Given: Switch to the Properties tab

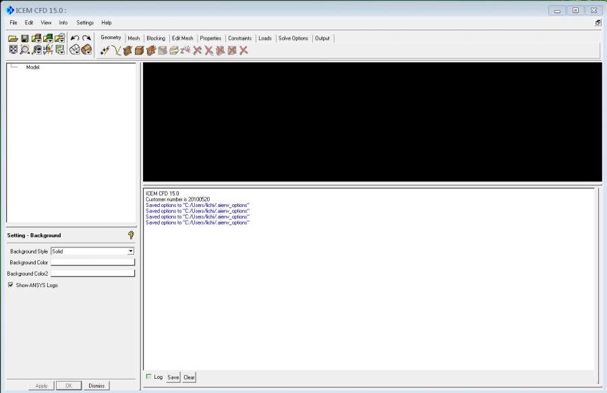Looking at the screenshot, I should [210, 38].
